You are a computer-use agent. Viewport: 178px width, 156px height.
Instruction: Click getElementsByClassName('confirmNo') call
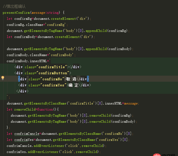point(92,134)
